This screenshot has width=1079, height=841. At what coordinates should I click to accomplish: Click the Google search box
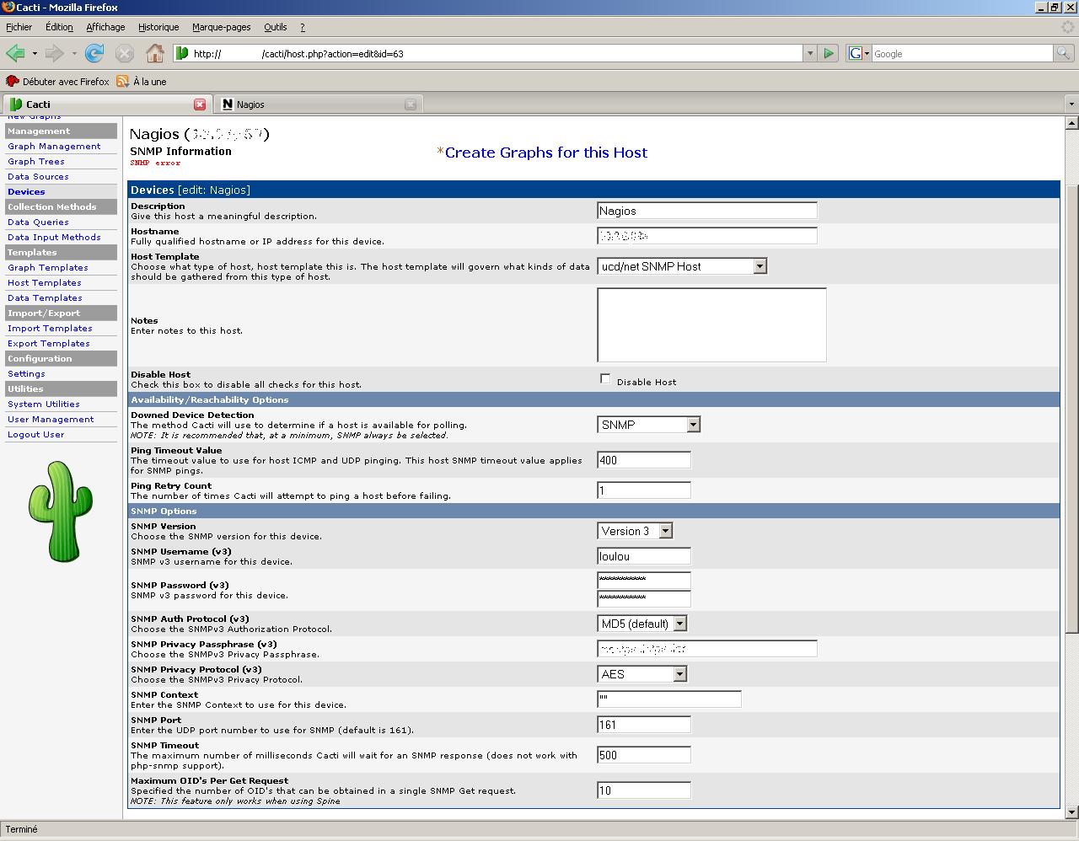point(963,53)
